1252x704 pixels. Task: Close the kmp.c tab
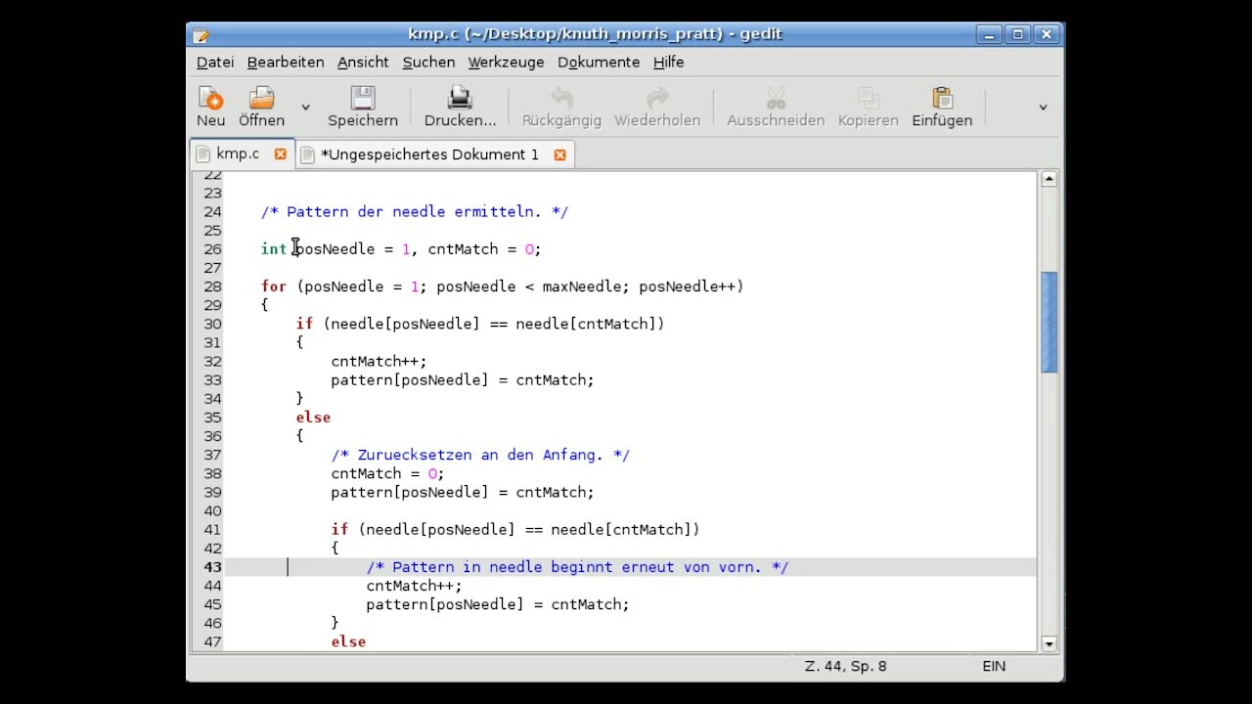[x=281, y=154]
